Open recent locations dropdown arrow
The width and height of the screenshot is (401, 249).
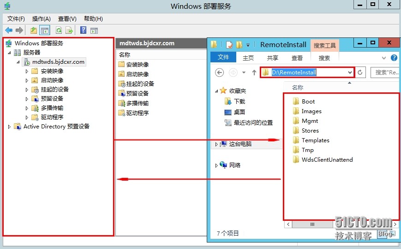[x=244, y=73]
